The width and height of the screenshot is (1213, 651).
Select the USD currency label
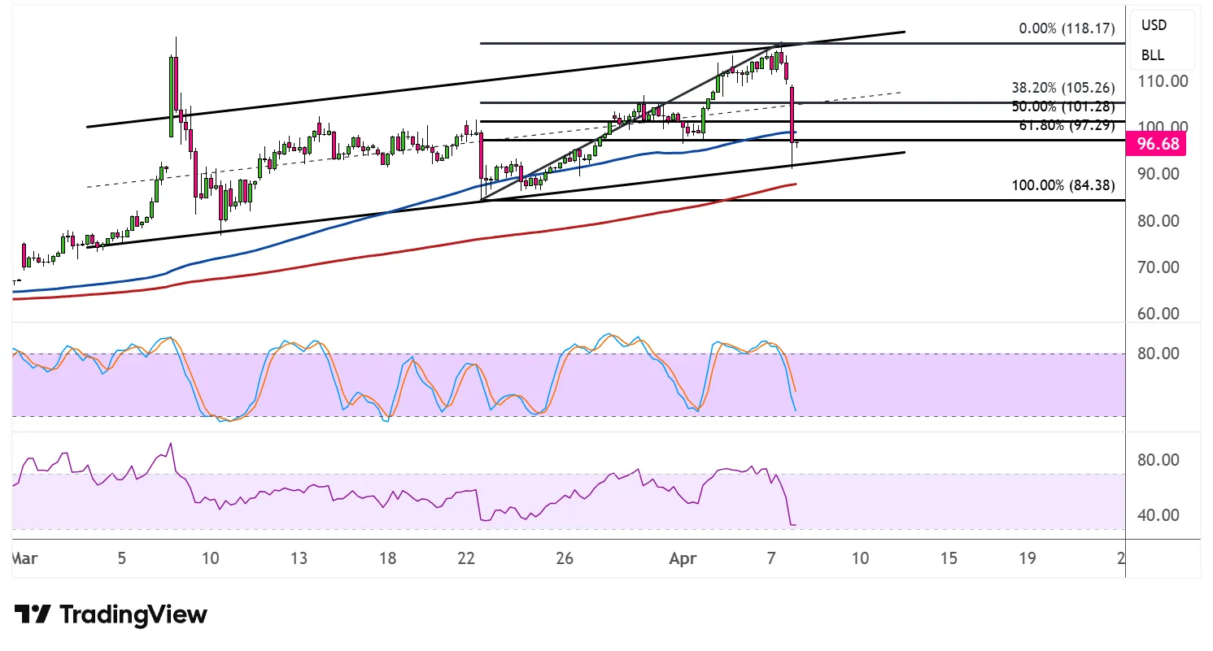pos(1153,25)
